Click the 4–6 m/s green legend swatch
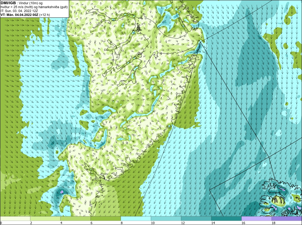 (75, 219)
